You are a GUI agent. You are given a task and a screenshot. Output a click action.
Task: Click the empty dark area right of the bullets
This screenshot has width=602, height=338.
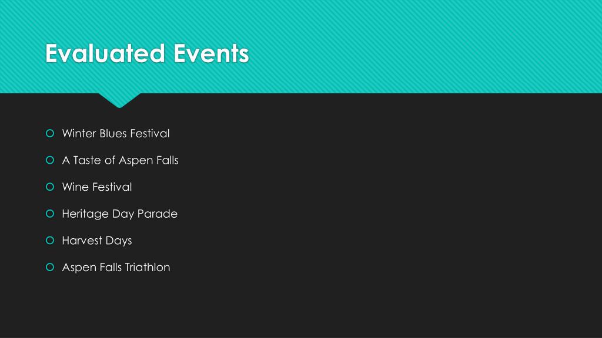pyautogui.click(x=384, y=200)
